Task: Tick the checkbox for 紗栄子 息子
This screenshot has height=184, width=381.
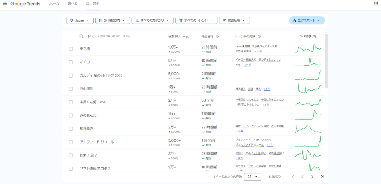Action: (x=71, y=155)
